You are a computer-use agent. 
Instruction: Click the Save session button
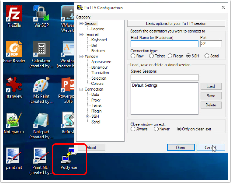211,96
